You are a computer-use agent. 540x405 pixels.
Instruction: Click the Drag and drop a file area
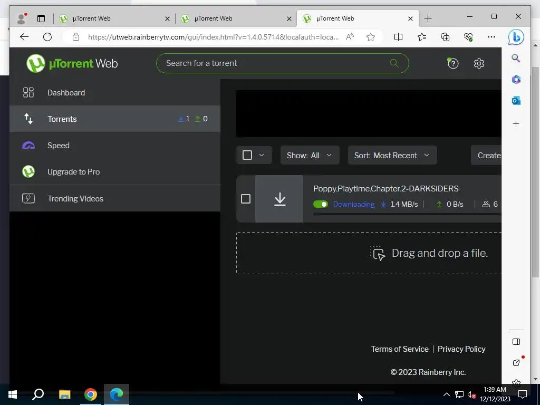pos(369,253)
